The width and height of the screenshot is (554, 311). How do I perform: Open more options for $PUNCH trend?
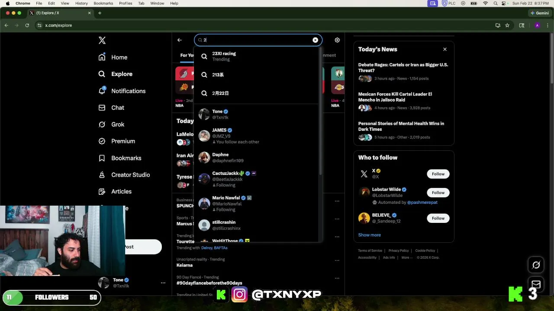click(x=337, y=201)
